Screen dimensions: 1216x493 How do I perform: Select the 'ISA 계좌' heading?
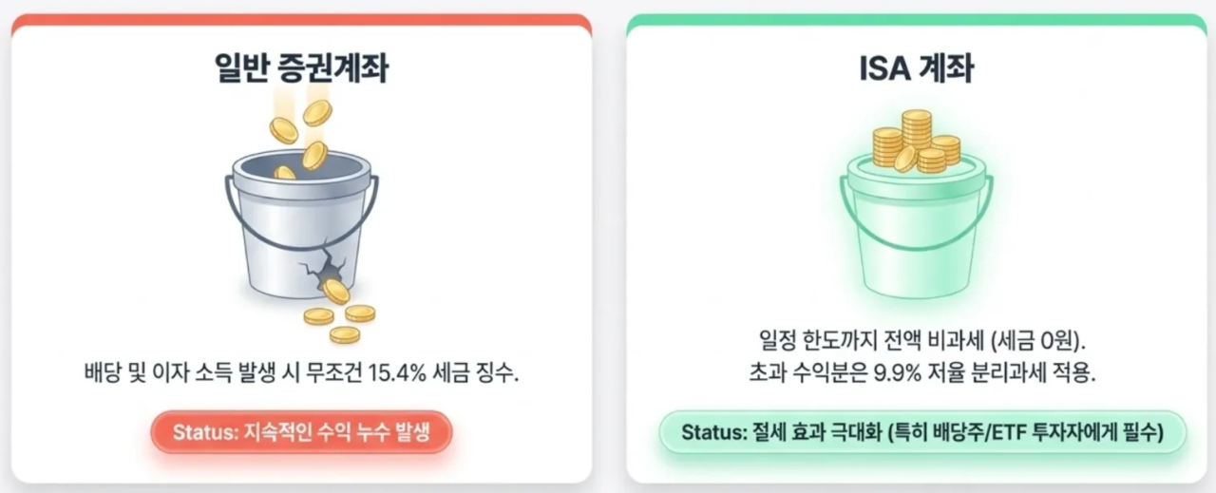coord(915,68)
